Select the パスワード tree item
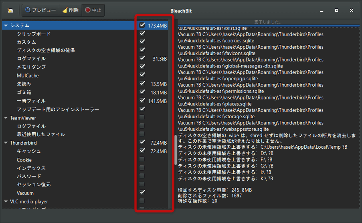This screenshot has width=362, height=223. click(29, 176)
